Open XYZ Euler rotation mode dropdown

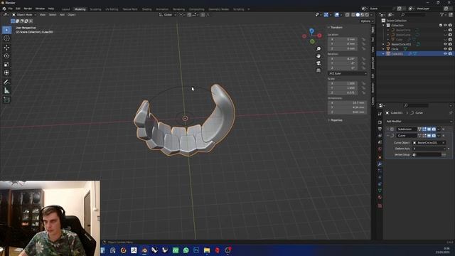(x=348, y=73)
